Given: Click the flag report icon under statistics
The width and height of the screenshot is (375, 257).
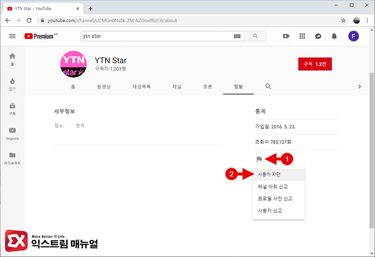Looking at the screenshot, I should pos(259,159).
